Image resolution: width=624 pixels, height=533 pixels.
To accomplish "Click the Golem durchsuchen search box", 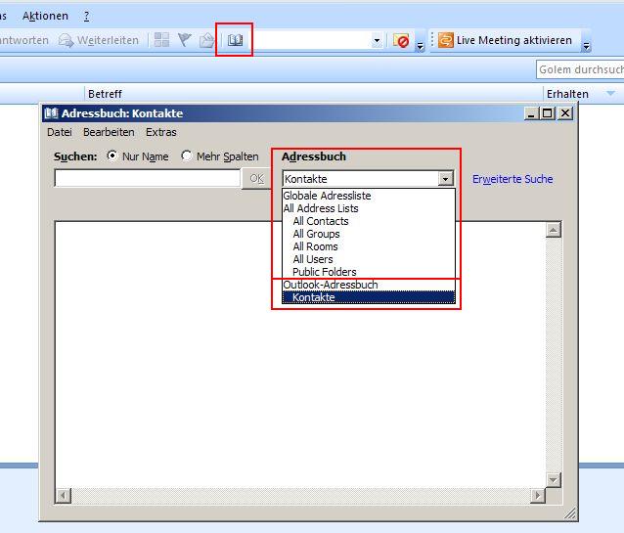I will coord(580,69).
